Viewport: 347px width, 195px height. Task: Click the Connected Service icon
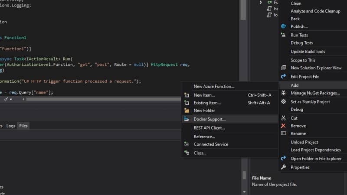187,144
